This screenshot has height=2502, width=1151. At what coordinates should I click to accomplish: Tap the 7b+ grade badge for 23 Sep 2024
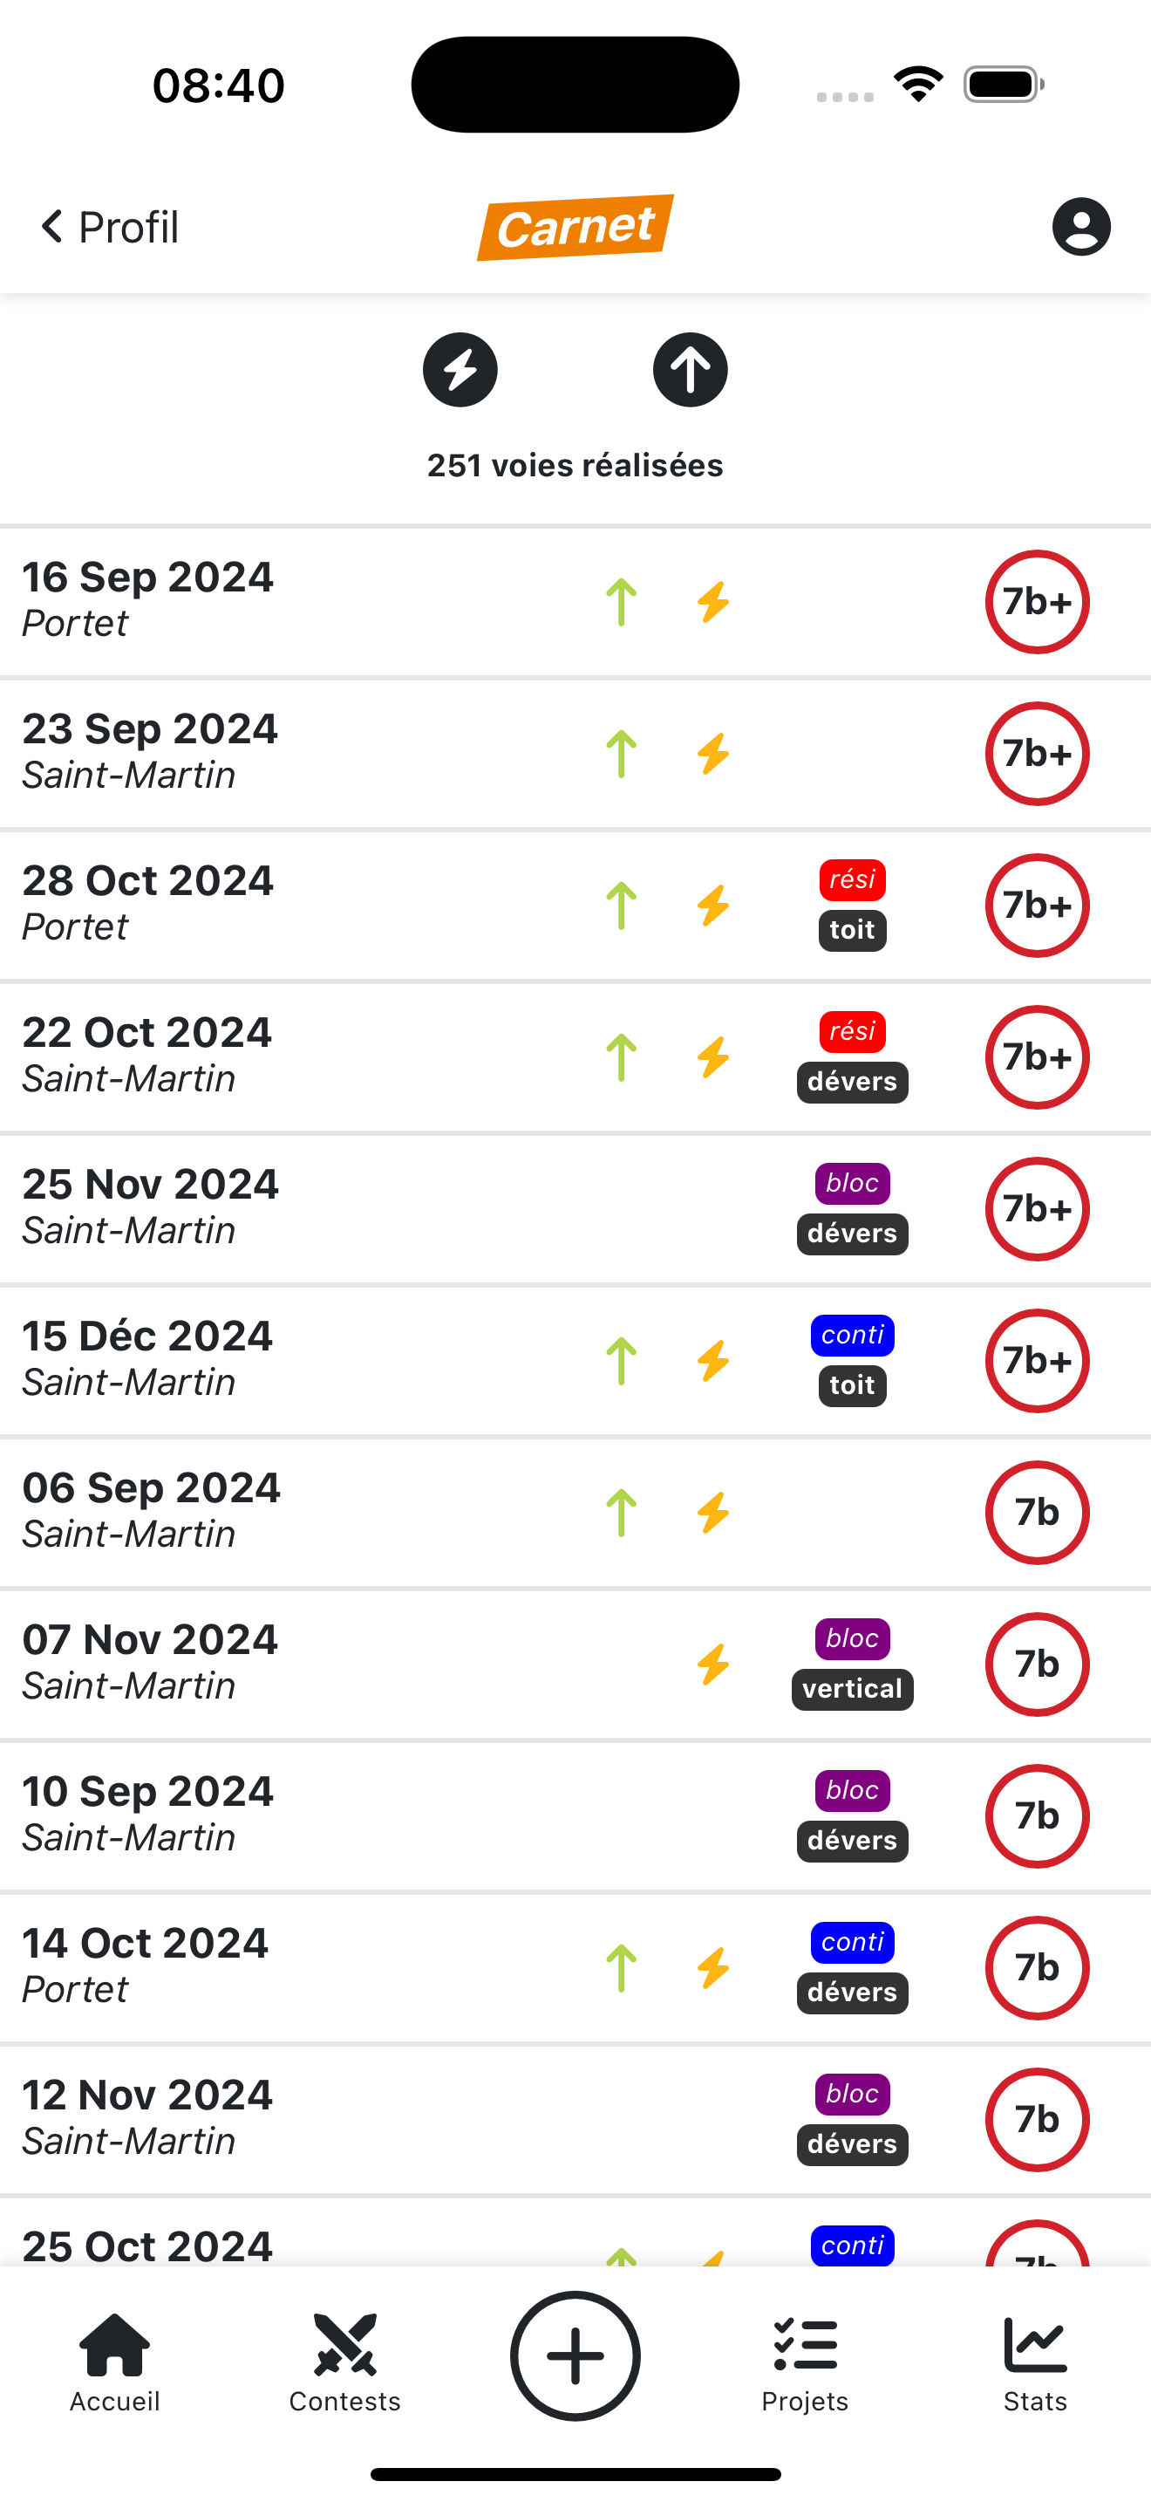[x=1037, y=754]
